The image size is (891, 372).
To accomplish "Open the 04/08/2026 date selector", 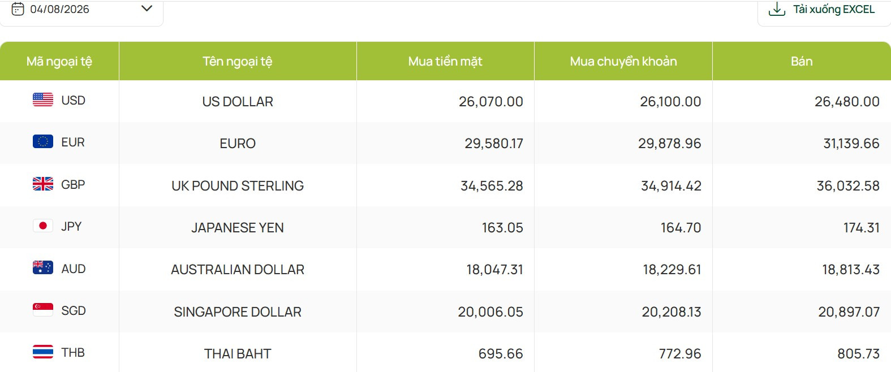I will (81, 11).
